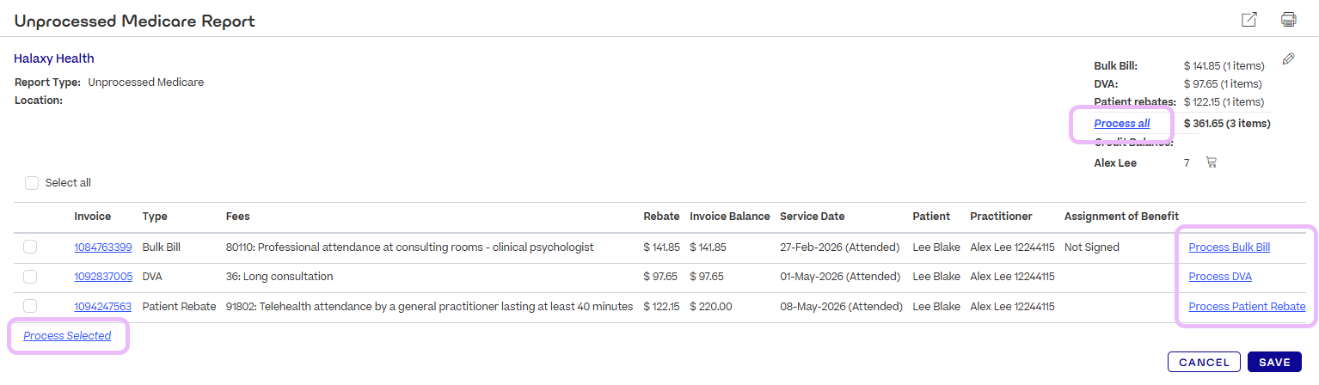Image resolution: width=1319 pixels, height=385 pixels.
Task: Print the Unprocessed Medicare Report
Action: pos(1288,19)
